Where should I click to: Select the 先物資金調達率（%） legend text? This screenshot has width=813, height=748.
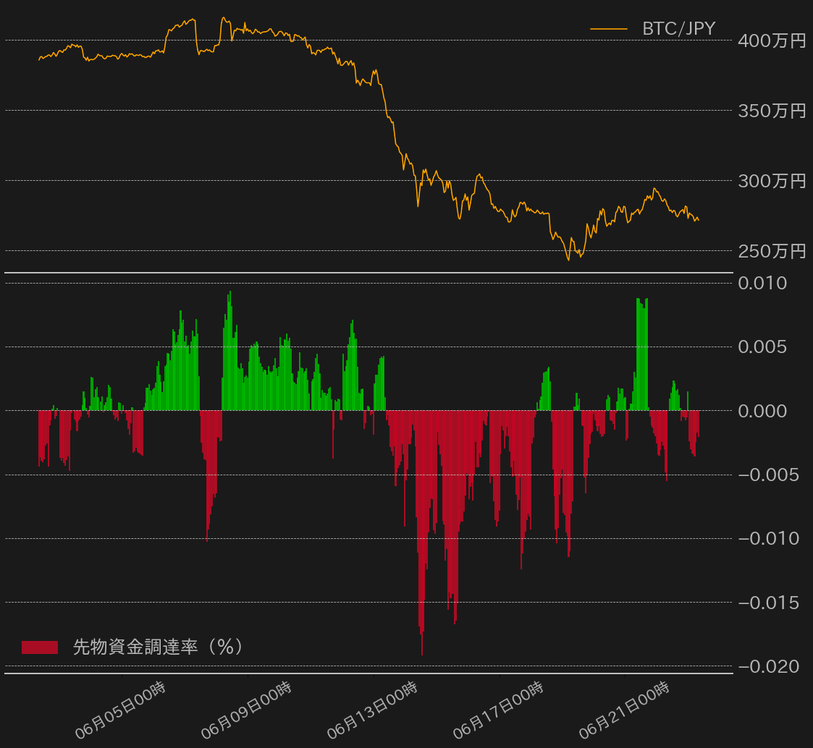pyautogui.click(x=158, y=647)
